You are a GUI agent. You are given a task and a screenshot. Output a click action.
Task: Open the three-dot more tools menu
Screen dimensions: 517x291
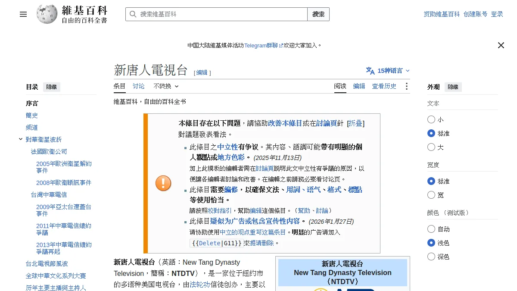406,86
